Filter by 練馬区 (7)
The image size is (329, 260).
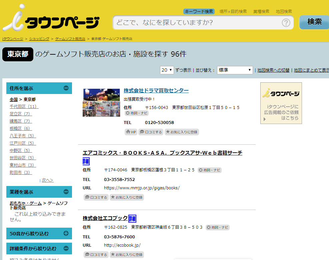pos(21,121)
